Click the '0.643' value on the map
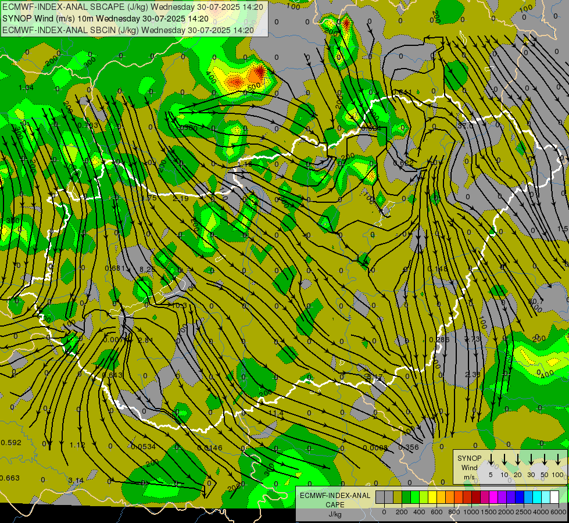Screen dimensions: 569x523 coord(113,375)
